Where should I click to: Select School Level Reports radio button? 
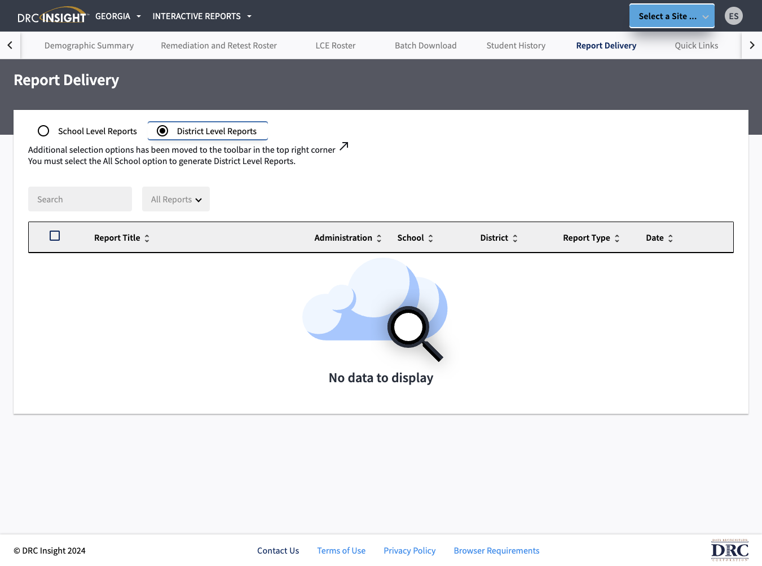43,131
